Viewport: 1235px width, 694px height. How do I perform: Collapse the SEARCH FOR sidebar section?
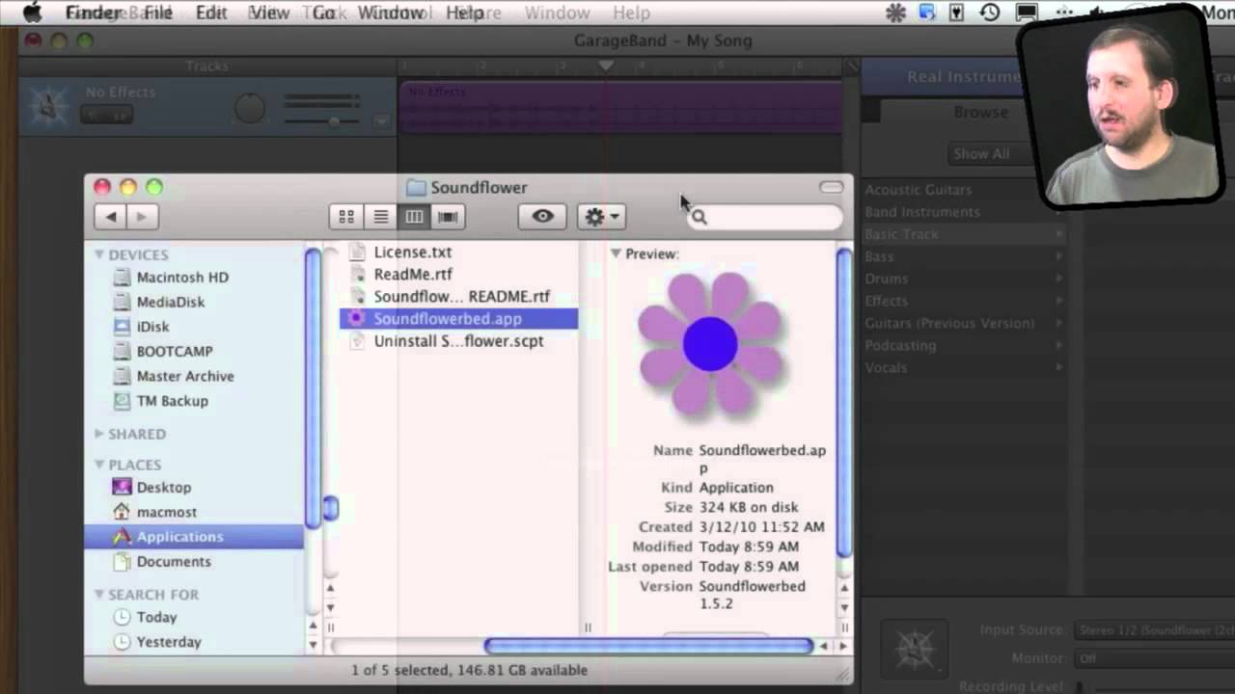98,595
